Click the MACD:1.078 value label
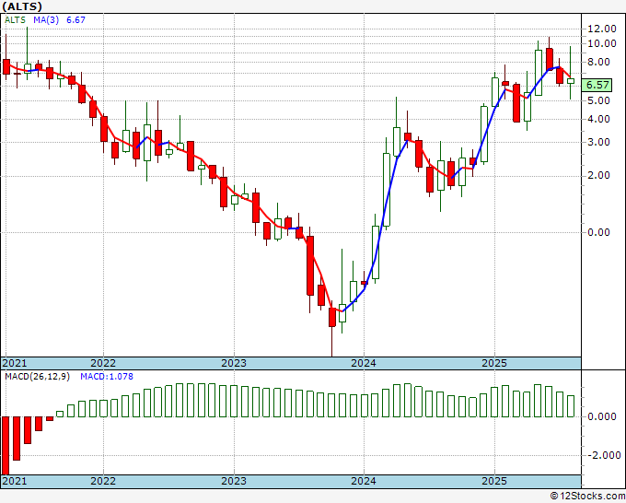Viewport: 626px width, 503px height. (x=107, y=377)
